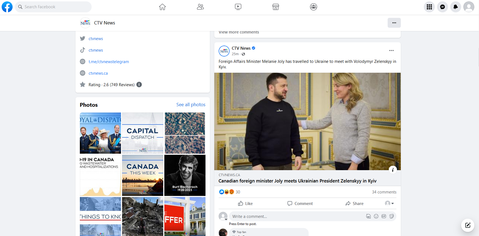Like the CTV News post
Screen dimensions: 479x236
click(x=245, y=203)
